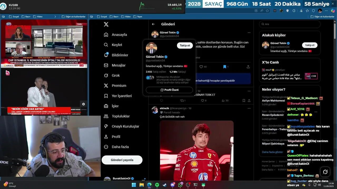The image size is (337, 189).
Task: Follow Gürsel Tekin in Alakalı kişiler
Action: (x=310, y=45)
